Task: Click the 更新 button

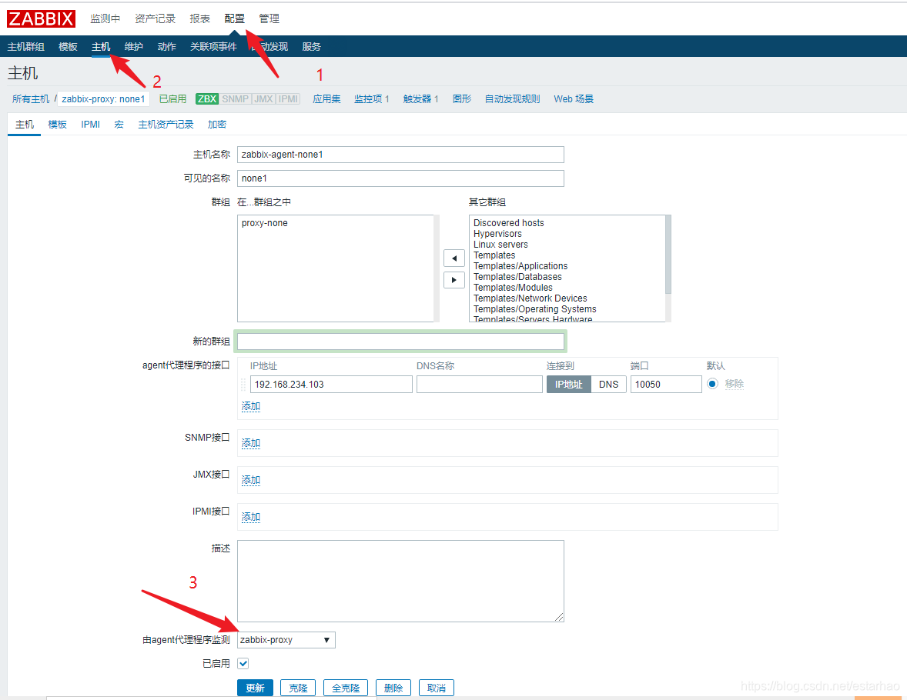Action: pyautogui.click(x=255, y=688)
